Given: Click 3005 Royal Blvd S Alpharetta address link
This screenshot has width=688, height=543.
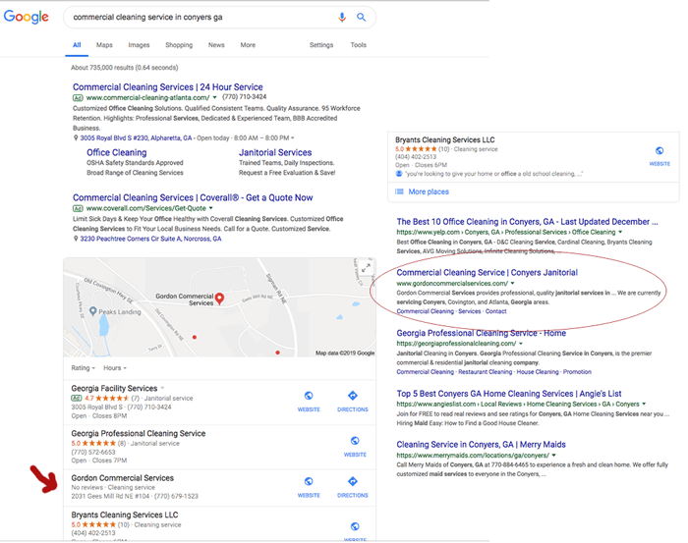Looking at the screenshot, I should [136, 138].
